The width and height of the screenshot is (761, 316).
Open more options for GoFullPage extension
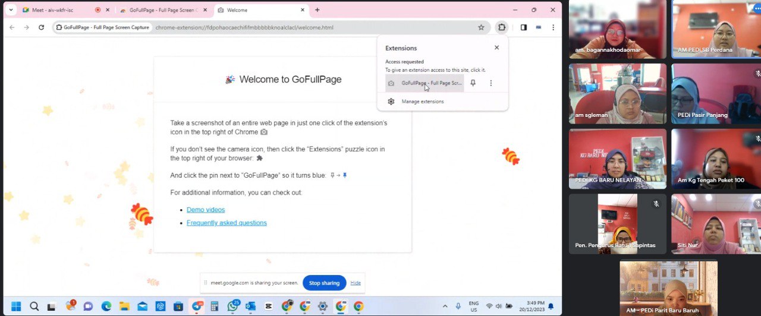pyautogui.click(x=490, y=83)
